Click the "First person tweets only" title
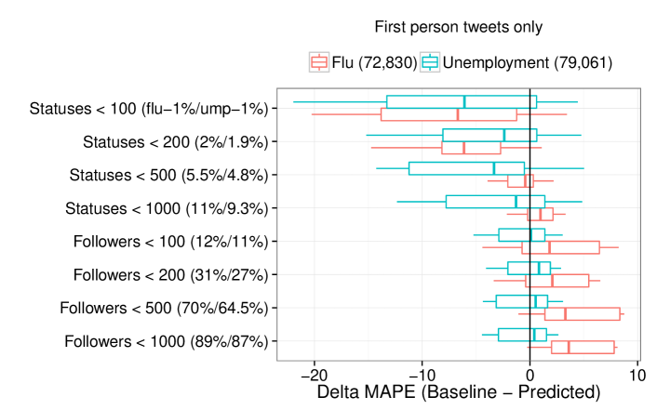The height and width of the screenshot is (410, 657). tap(458, 27)
